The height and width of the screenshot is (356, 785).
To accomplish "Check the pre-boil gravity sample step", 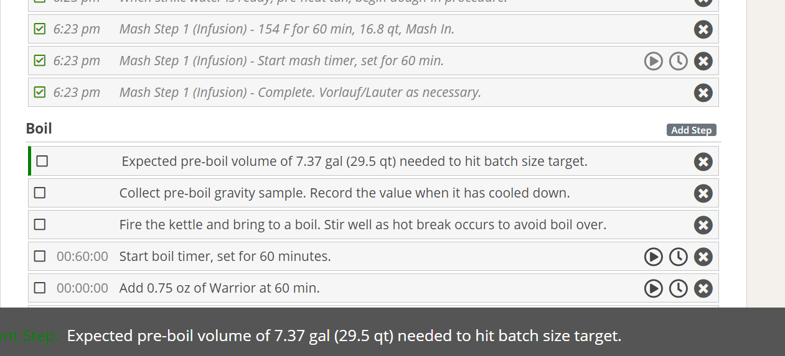I will (40, 193).
